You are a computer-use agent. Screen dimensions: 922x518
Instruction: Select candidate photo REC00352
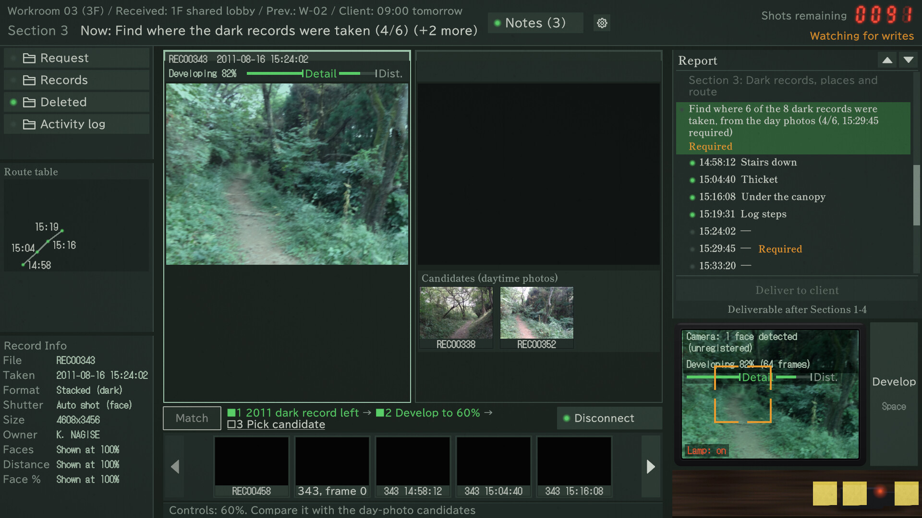coord(537,318)
